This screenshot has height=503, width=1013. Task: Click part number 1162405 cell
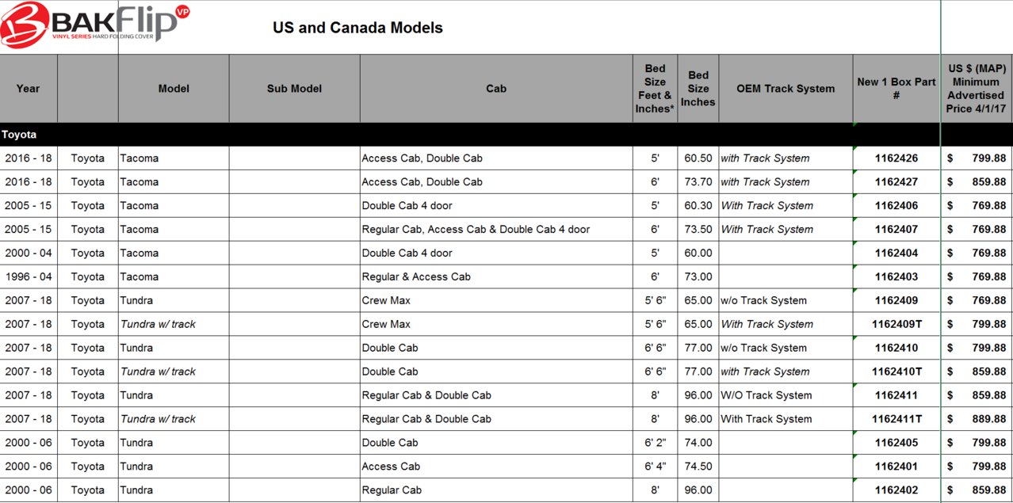point(896,443)
